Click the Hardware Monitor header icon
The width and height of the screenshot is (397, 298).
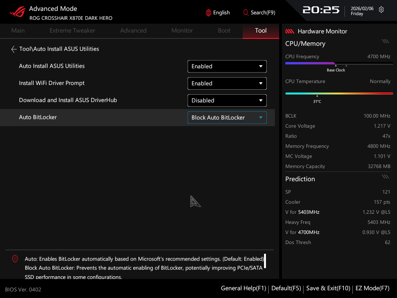pyautogui.click(x=290, y=31)
